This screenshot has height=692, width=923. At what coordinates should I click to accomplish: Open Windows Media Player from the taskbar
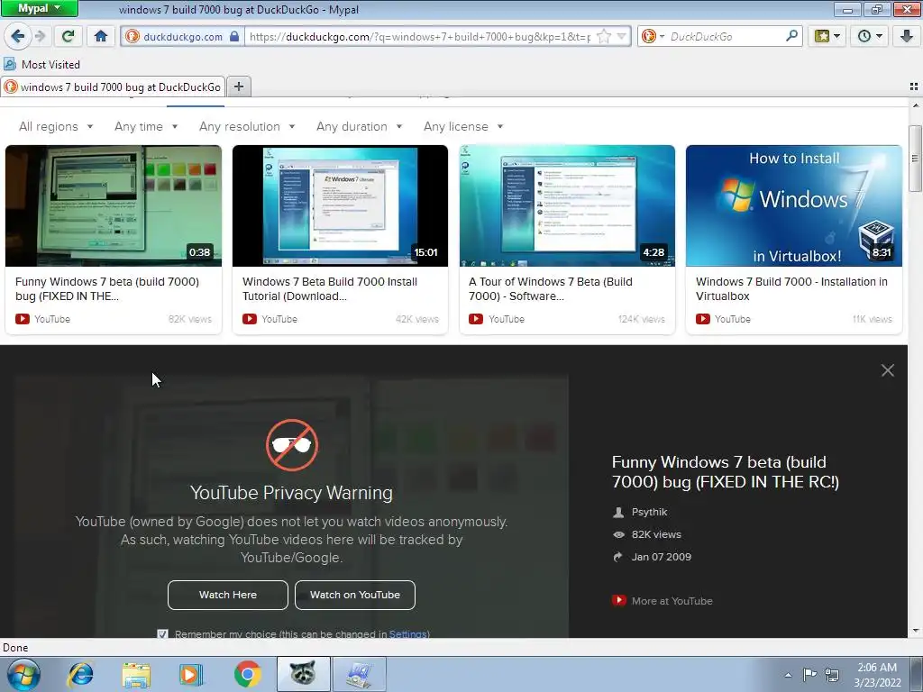pos(191,674)
